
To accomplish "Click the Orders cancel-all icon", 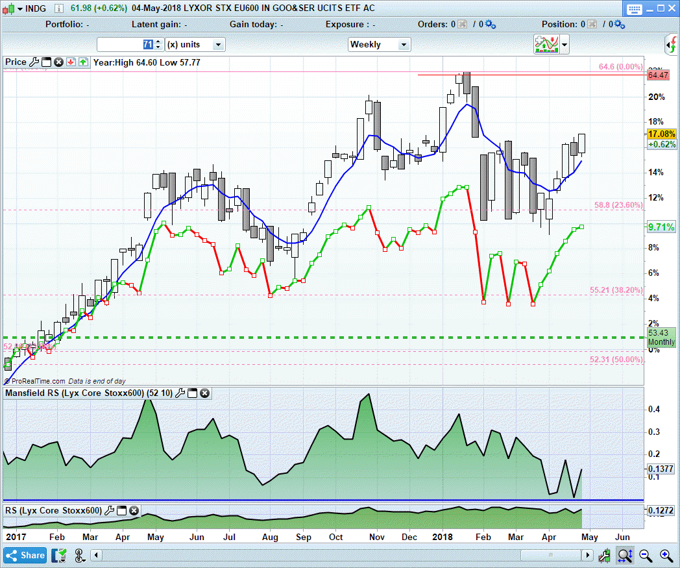I will 463,24.
